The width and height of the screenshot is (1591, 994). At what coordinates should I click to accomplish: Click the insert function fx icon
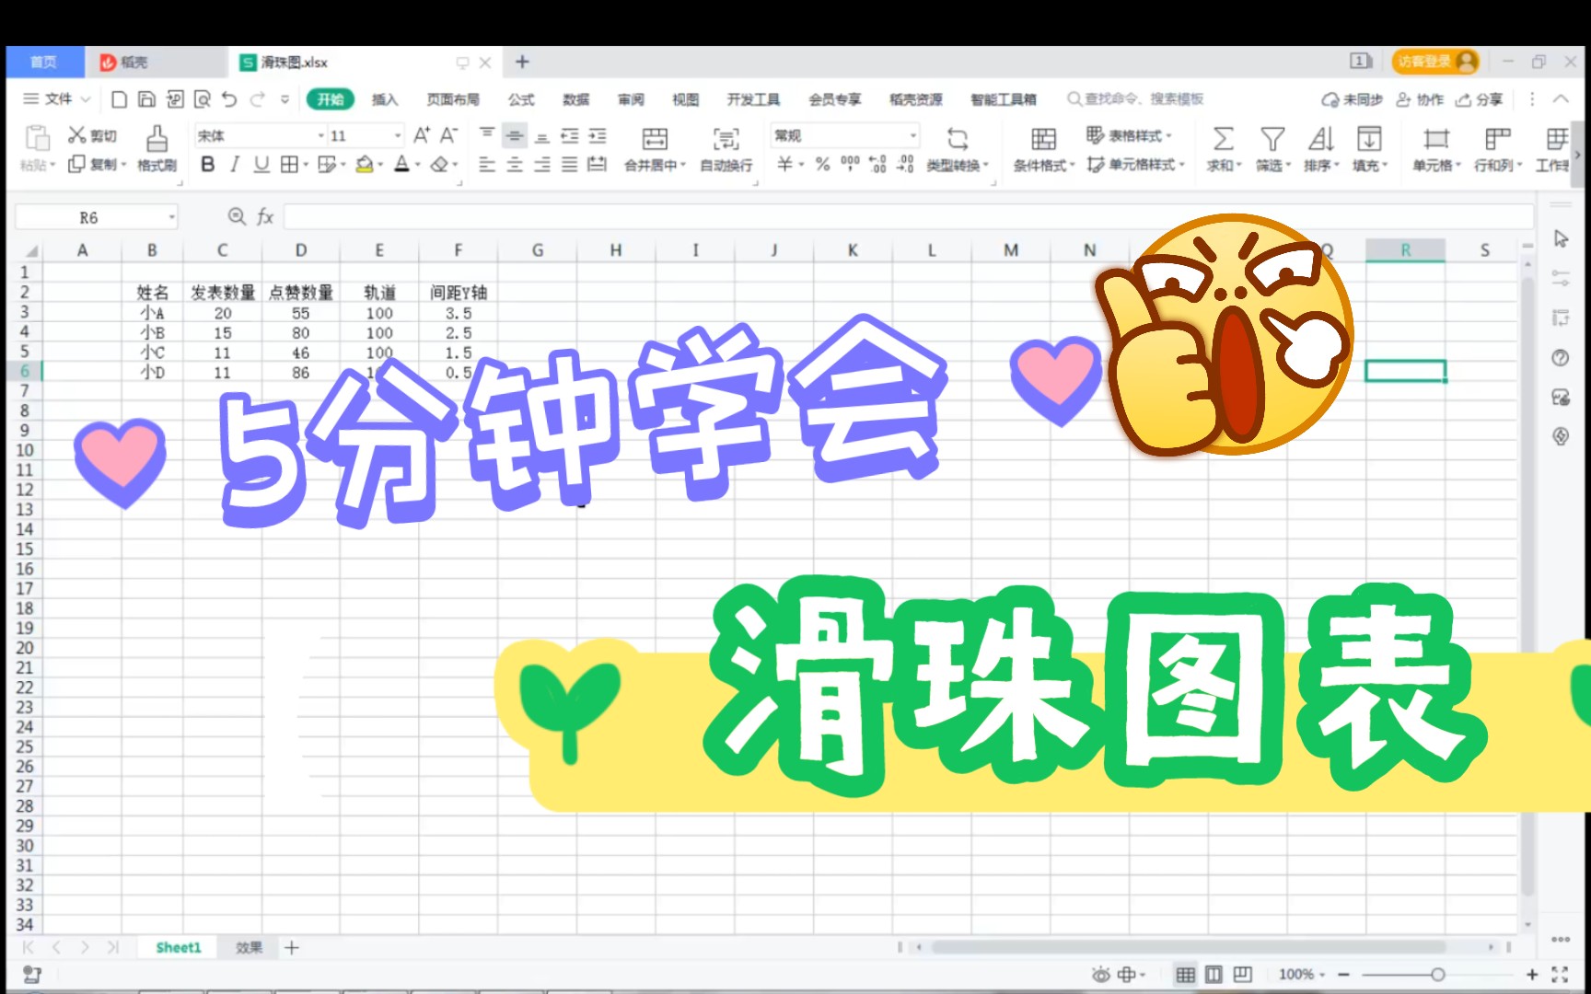265,216
